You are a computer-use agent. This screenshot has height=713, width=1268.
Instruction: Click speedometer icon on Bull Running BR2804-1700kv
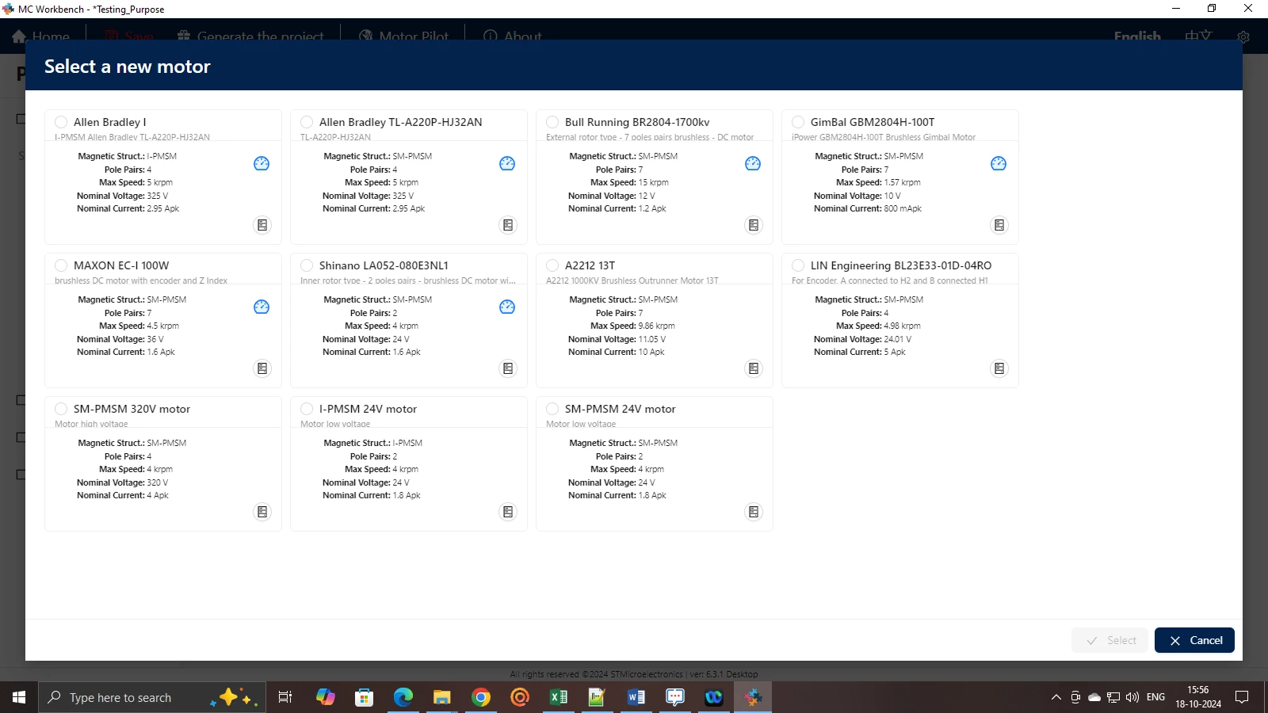[753, 163]
